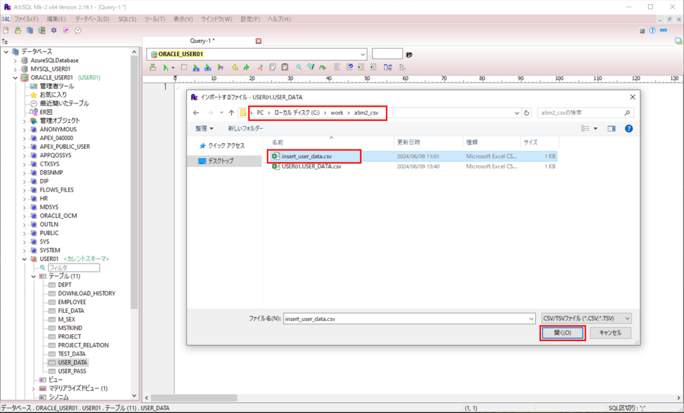Open the ツール(T) menu
The height and width of the screenshot is (413, 684).
[x=155, y=19]
